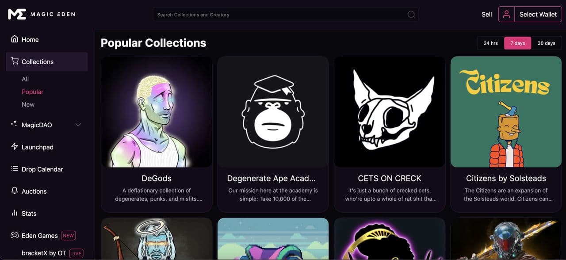Switch time range to 30 days

point(546,43)
